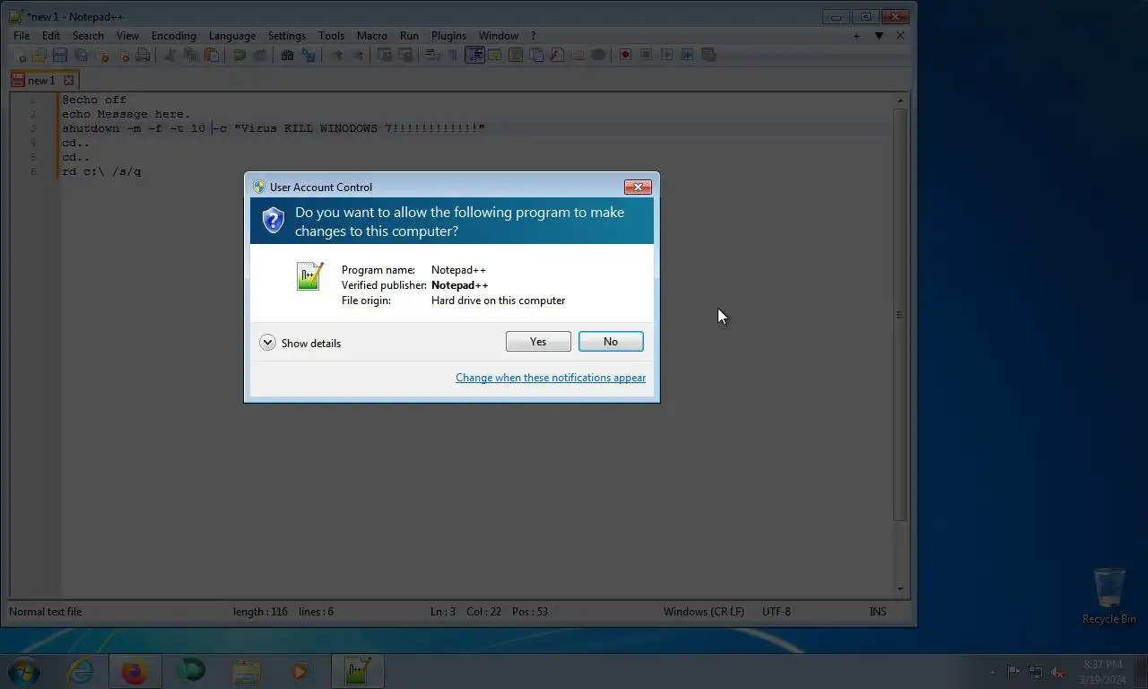
Task: Click the line 'rd c:\ /s/q' in editor
Action: coord(101,171)
